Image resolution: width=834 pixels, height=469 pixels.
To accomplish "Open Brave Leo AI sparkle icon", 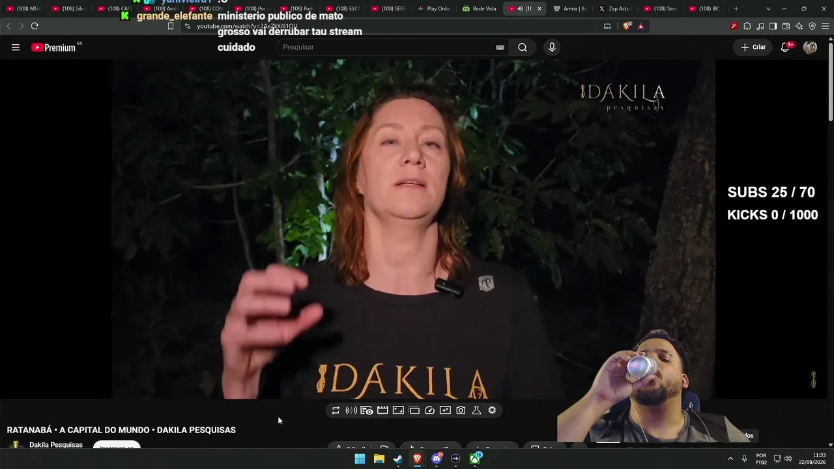I will pyautogui.click(x=799, y=26).
